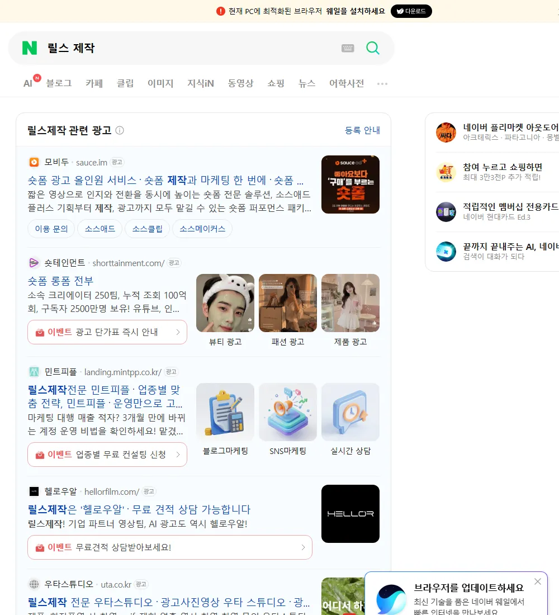559x615 pixels.
Task: Switch to the 쇼핑 tab
Action: (276, 83)
